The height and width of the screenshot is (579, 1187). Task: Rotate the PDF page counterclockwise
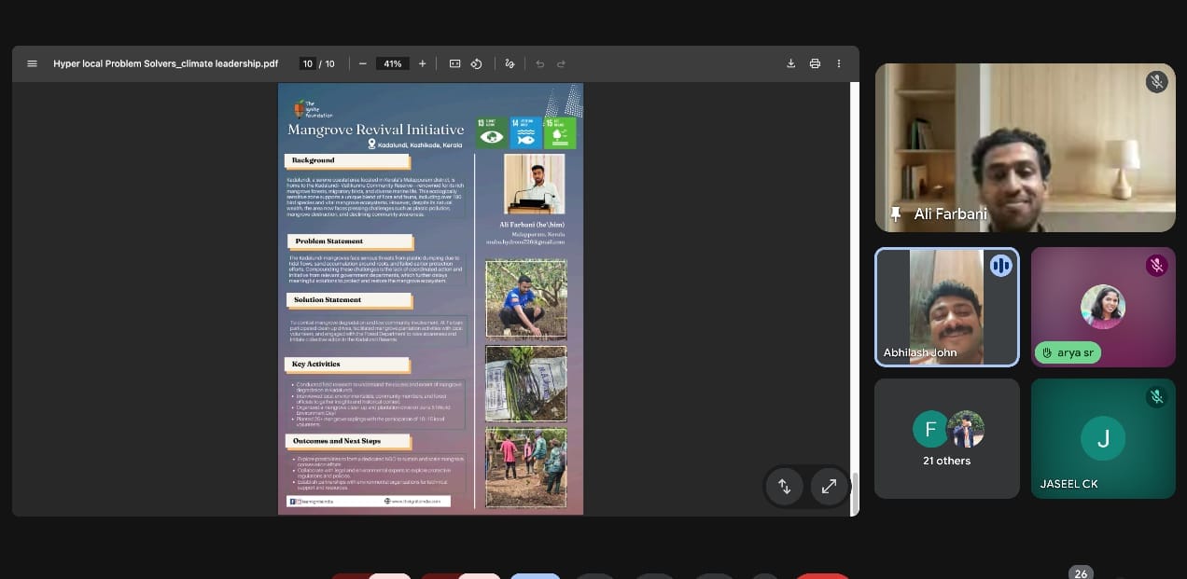476,63
